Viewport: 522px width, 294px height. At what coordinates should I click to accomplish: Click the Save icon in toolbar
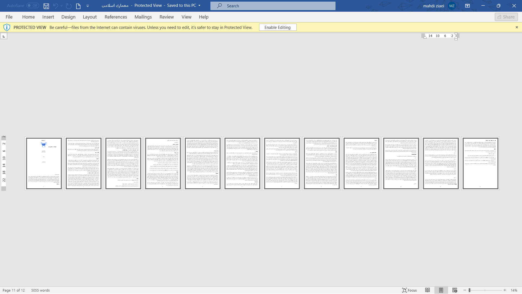(x=46, y=6)
